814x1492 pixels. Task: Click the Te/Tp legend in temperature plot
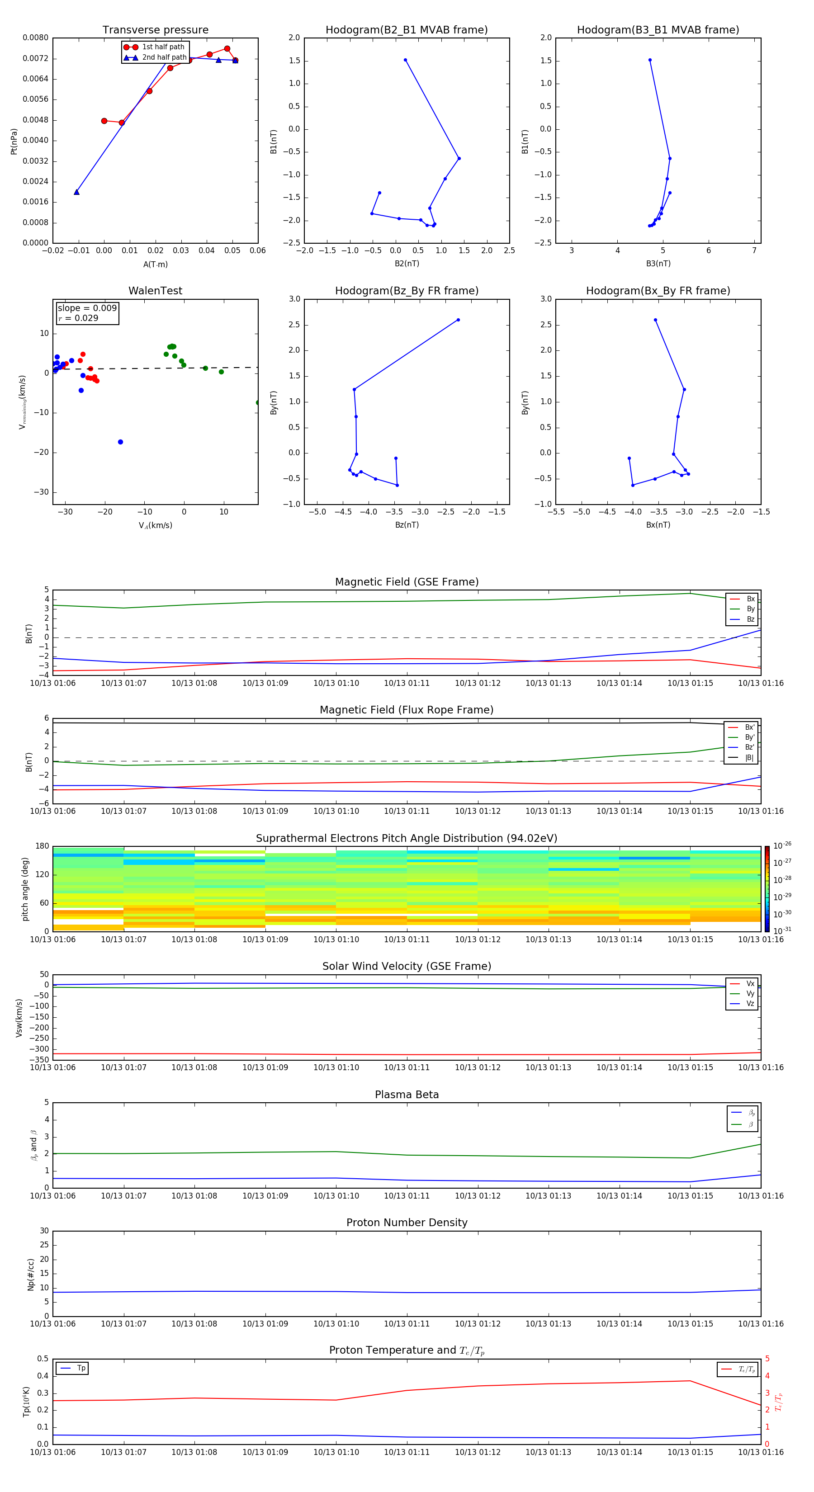coord(738,1369)
